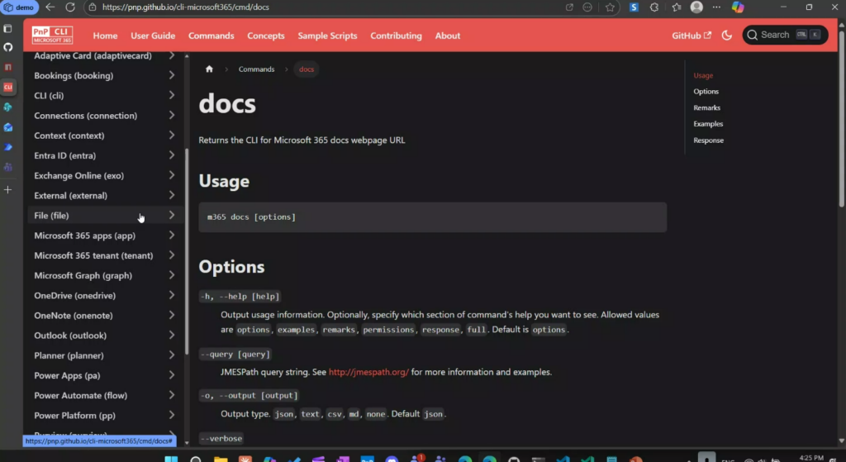Image resolution: width=846 pixels, height=462 pixels.
Task: Open the GitHub vertical tab in Edge sidebar
Action: [x=8, y=47]
